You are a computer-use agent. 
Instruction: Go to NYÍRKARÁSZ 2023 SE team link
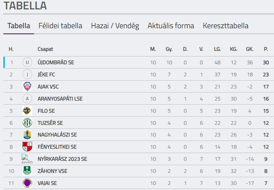(62, 159)
